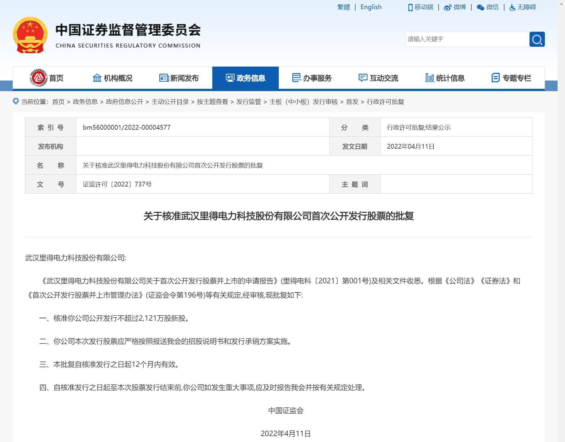Image resolution: width=565 pixels, height=442 pixels.
Task: Go to breadcrumb 主动公开目录
Action: 170,102
